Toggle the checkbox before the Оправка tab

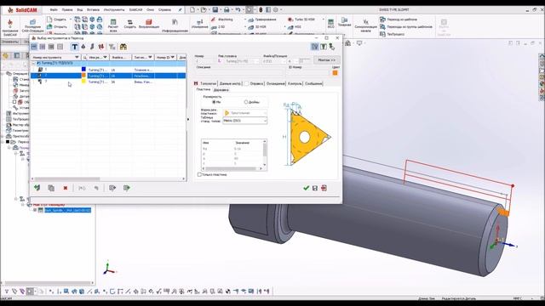click(x=246, y=83)
